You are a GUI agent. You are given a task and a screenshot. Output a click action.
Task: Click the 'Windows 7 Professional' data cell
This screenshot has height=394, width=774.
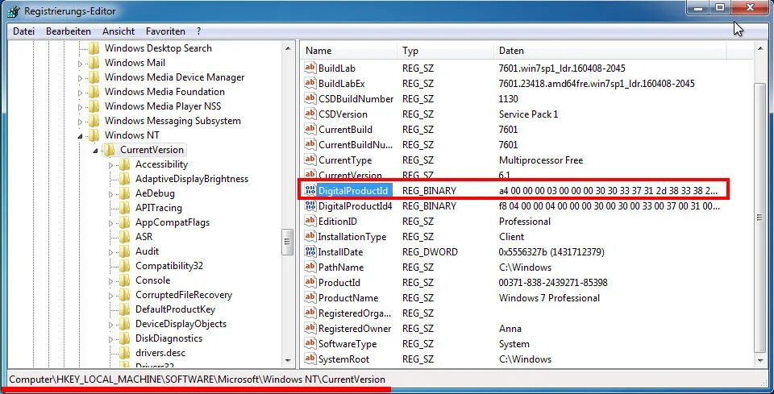click(x=549, y=298)
